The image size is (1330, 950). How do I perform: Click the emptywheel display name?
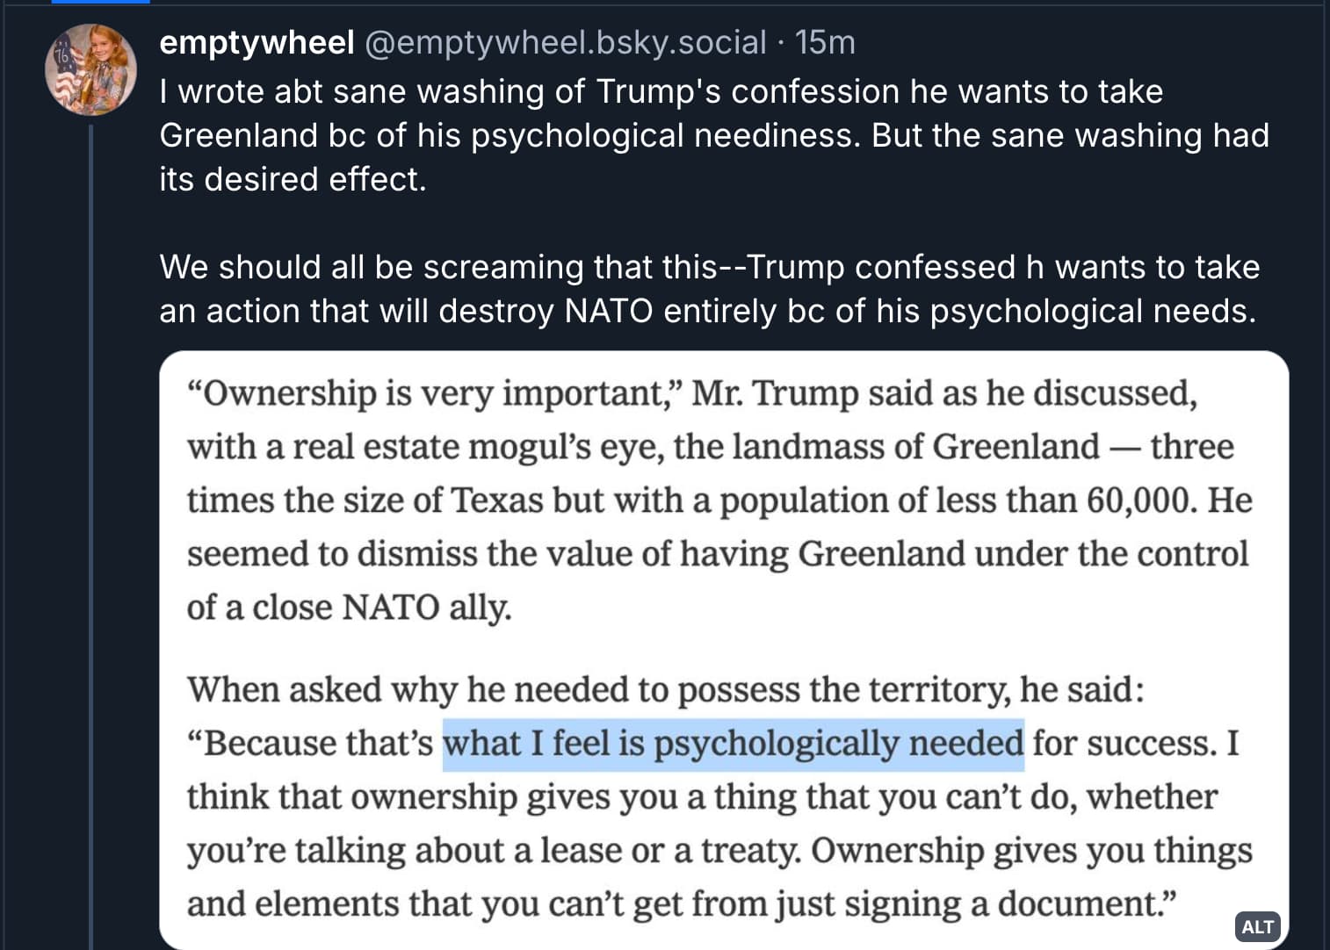click(x=257, y=42)
